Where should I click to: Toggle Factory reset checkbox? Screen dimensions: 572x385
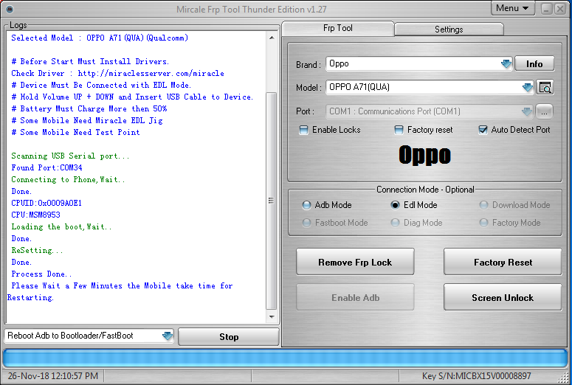399,130
